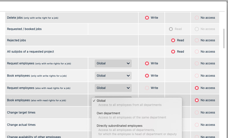This screenshot has width=228, height=138.
Task: Select Write for Book employees with write rights
Action: (x=147, y=76)
